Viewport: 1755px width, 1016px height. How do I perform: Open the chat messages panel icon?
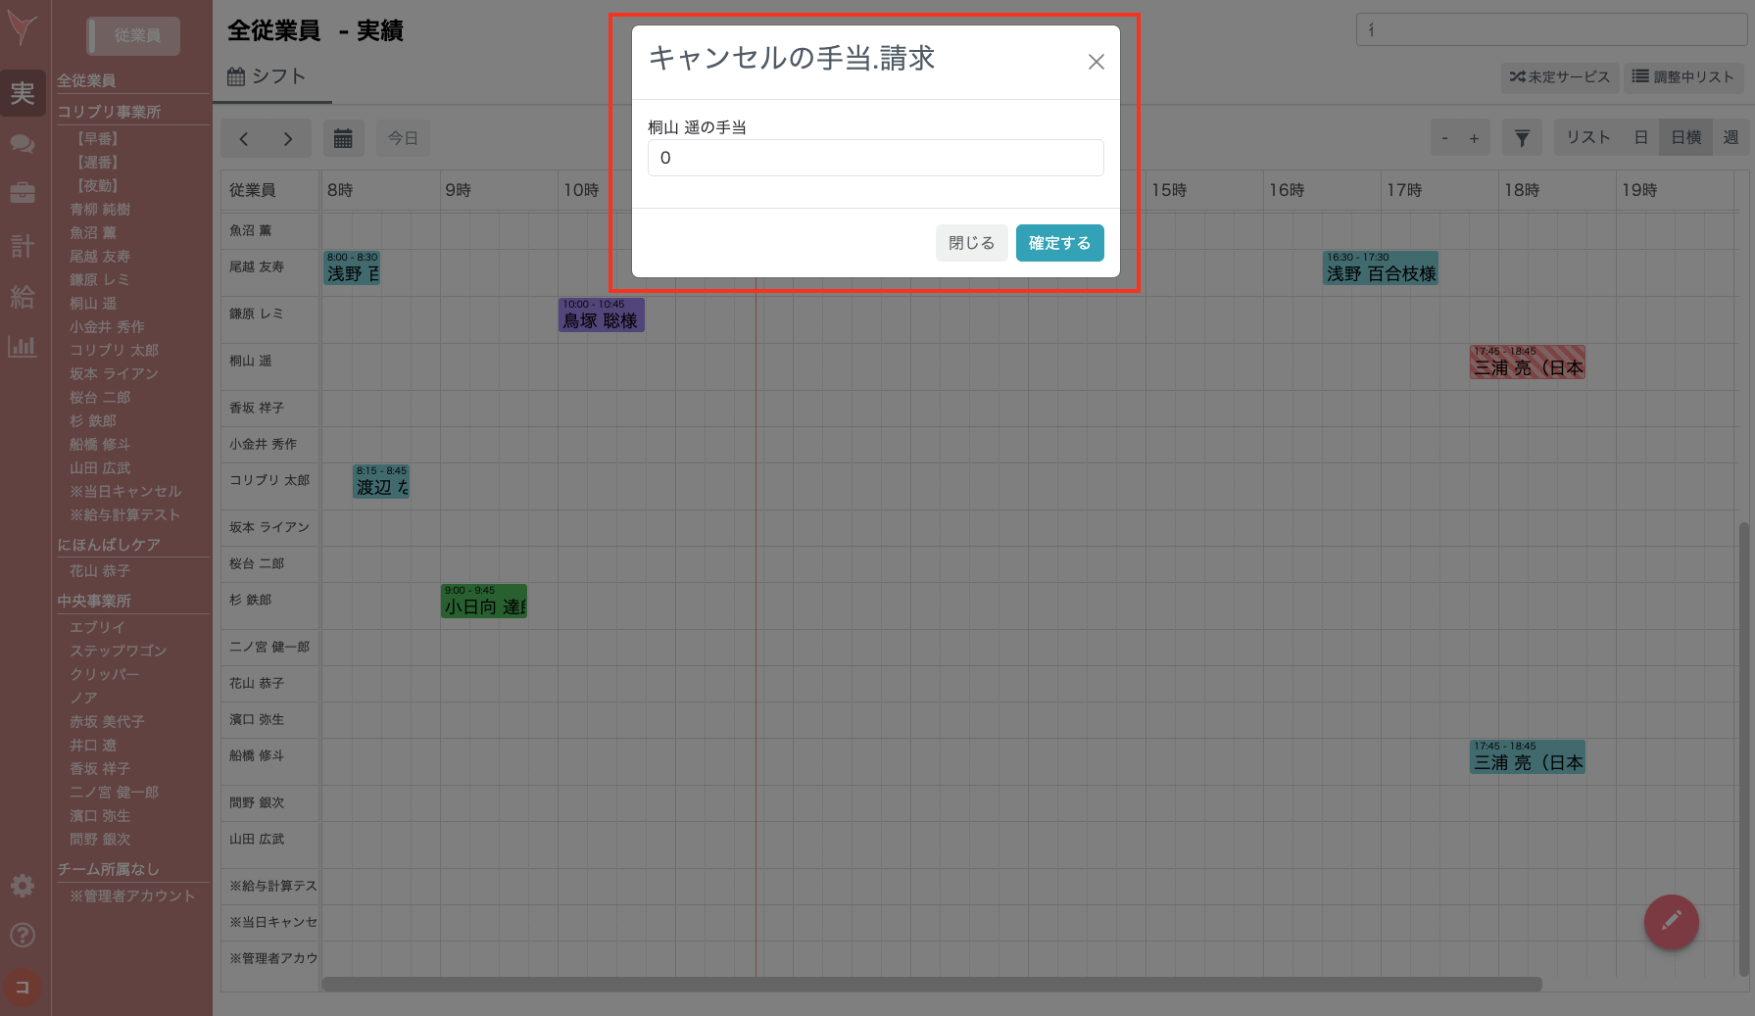23,143
